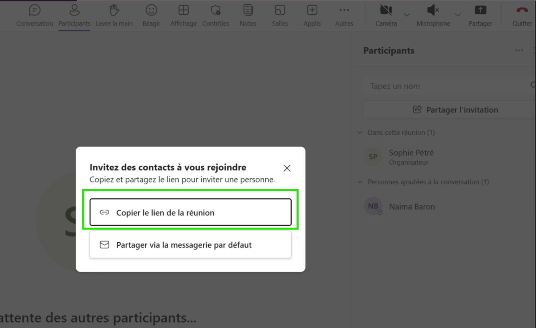Open the Applis add apps button
Image resolution: width=536 pixels, height=328 pixels.
coord(312,16)
